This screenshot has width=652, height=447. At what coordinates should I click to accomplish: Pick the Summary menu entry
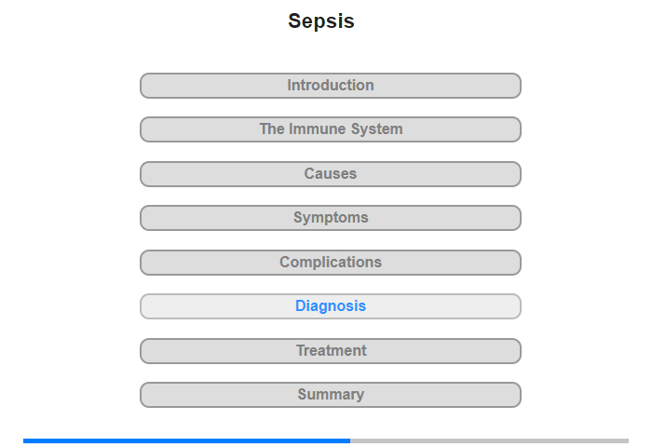[x=331, y=395]
